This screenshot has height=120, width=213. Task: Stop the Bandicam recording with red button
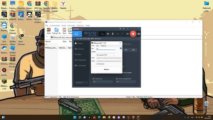(133, 34)
